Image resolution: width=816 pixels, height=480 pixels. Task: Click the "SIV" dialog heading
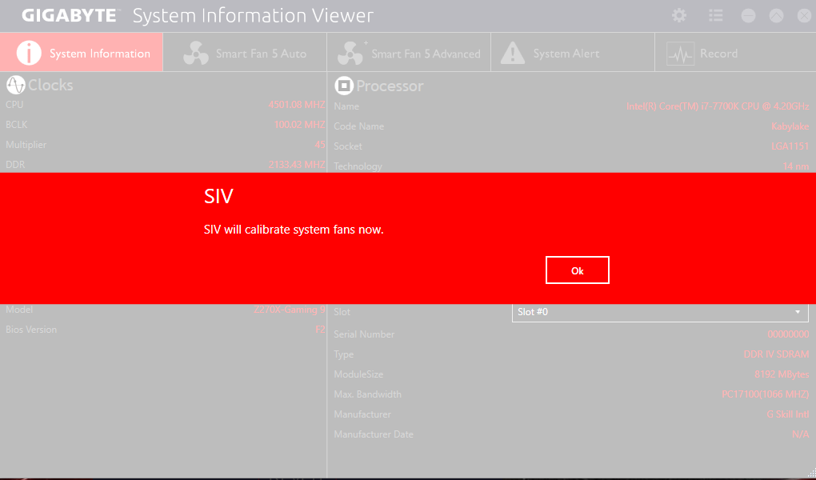(x=218, y=196)
